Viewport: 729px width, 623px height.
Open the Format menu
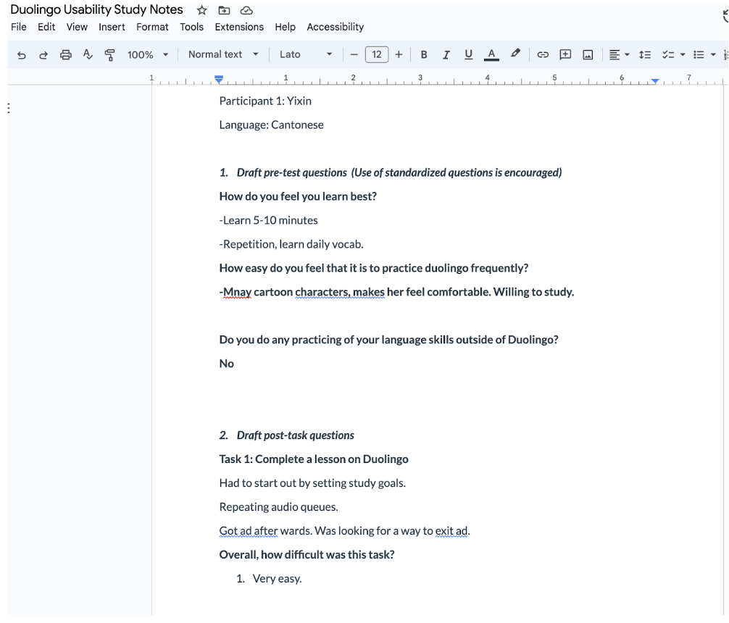[x=152, y=27]
